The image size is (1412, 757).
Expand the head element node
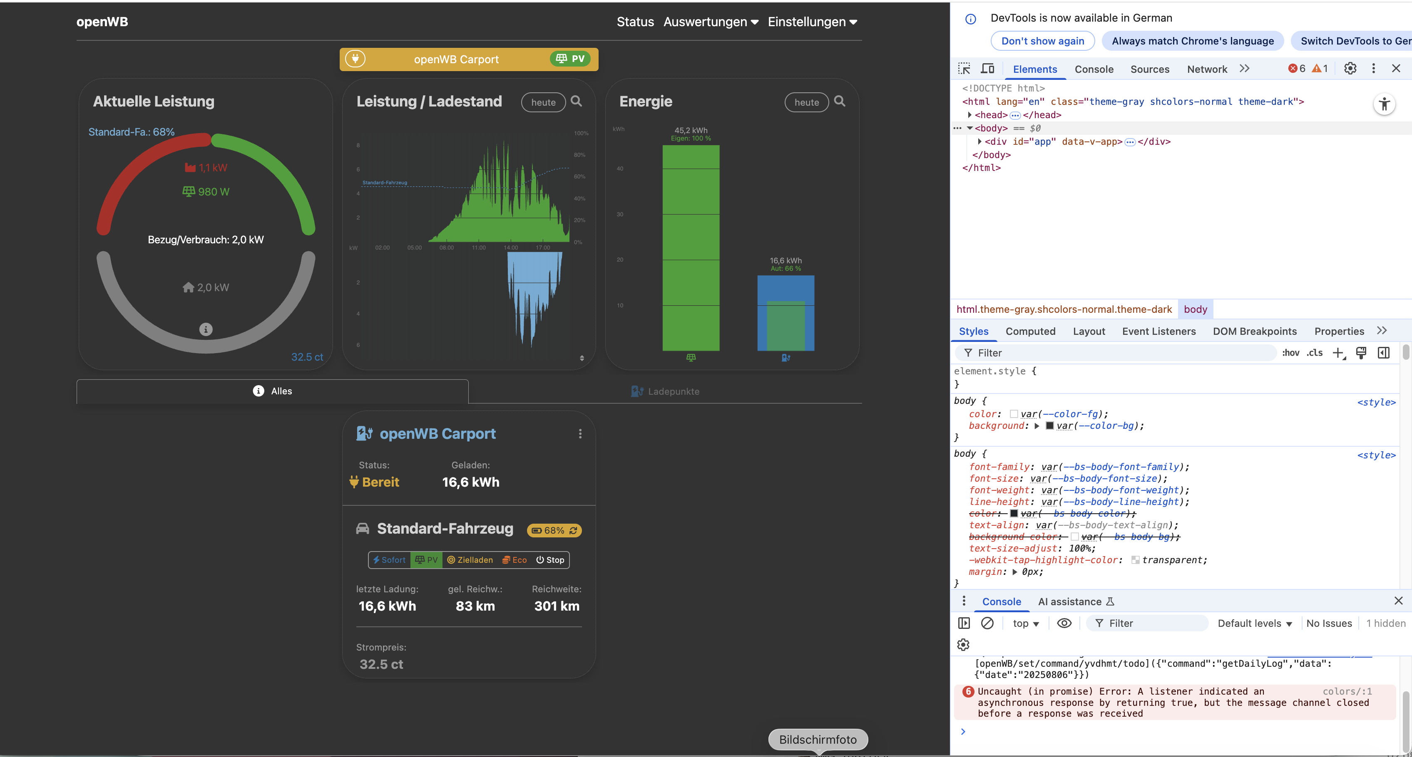969,115
